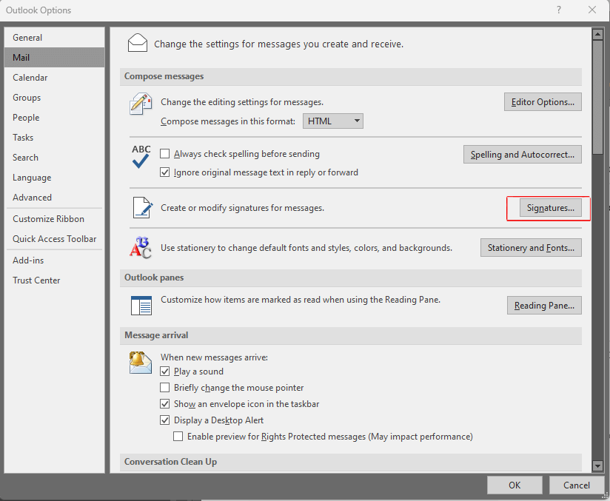Open the Calendar options category
Screen dimensions: 610x501
pyautogui.click(x=55, y=78)
